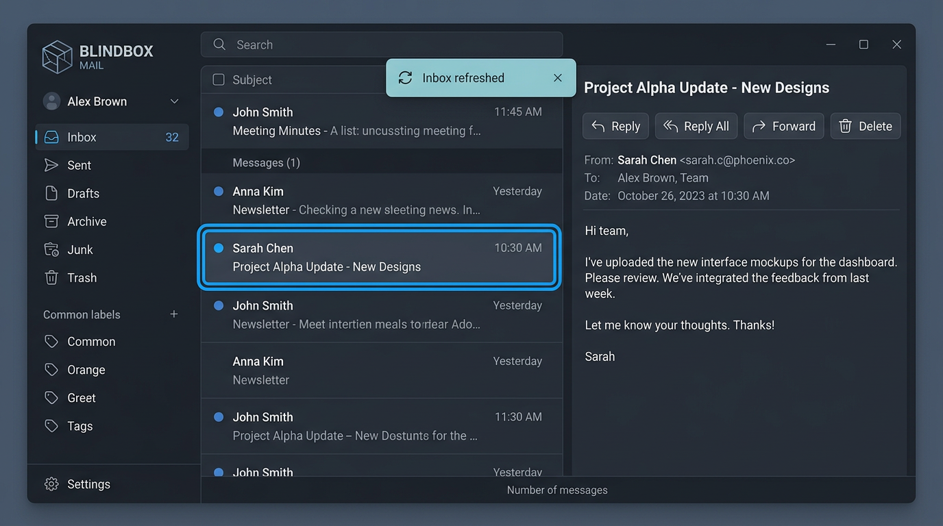Click the Orange label tag icon
The width and height of the screenshot is (943, 526).
51,370
